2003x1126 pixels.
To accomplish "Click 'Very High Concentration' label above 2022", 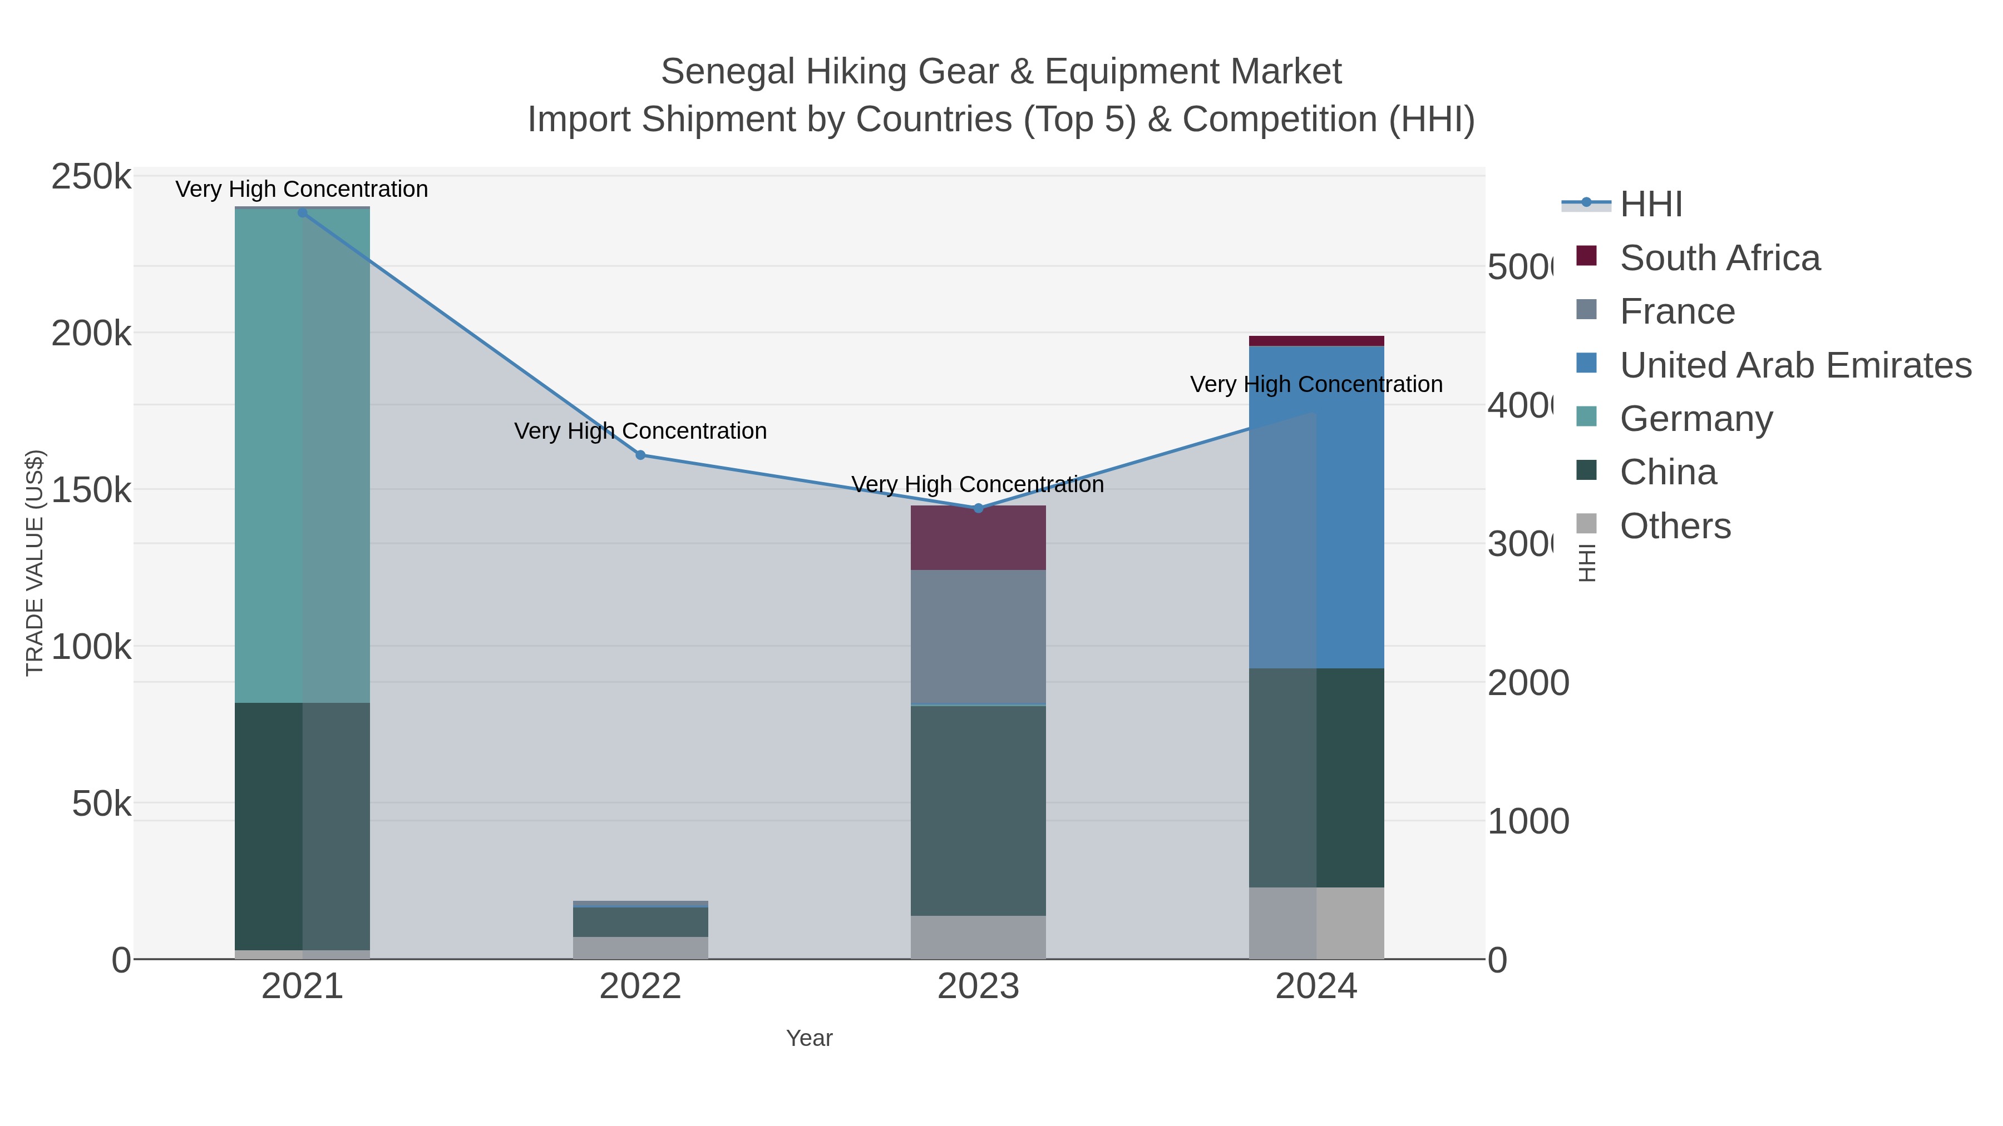I will [x=641, y=430].
